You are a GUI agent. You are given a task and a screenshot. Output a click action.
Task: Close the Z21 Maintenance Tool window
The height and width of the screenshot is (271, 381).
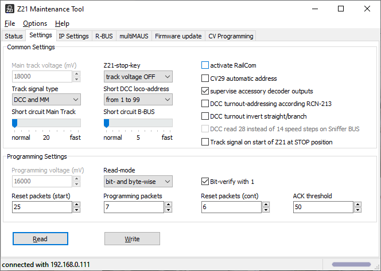[x=367, y=9]
